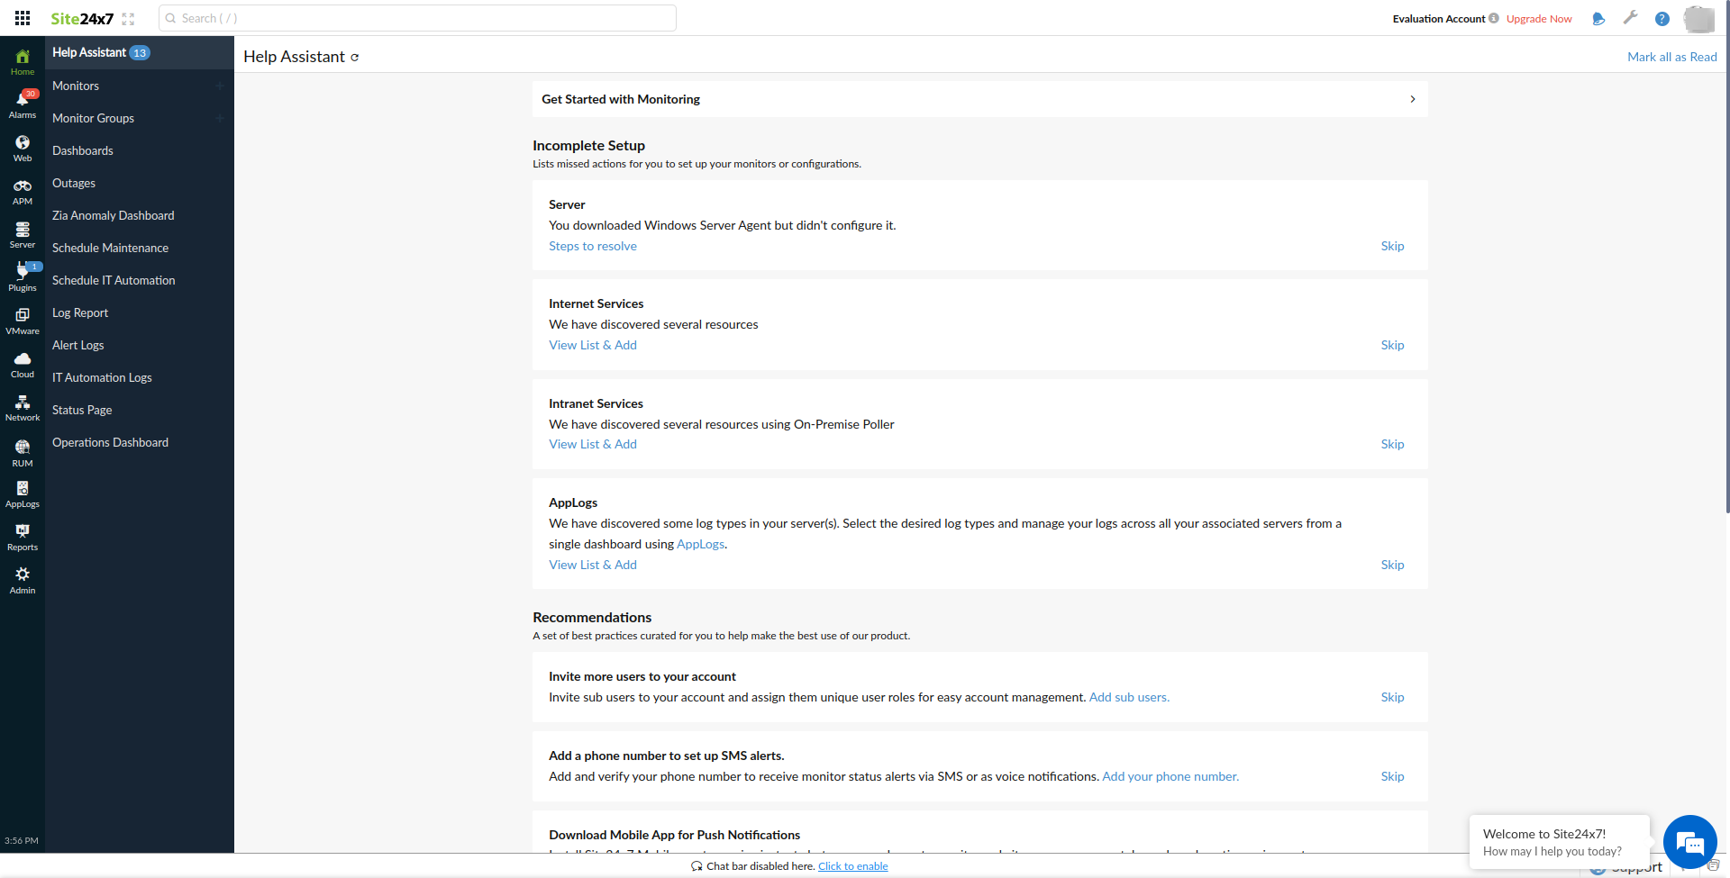The width and height of the screenshot is (1730, 878).
Task: Click Mark all as Read
Action: point(1671,57)
